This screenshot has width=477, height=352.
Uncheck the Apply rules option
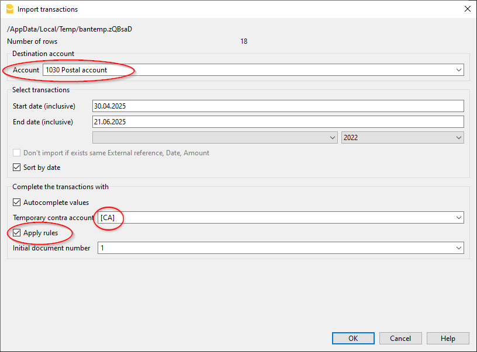(17, 233)
